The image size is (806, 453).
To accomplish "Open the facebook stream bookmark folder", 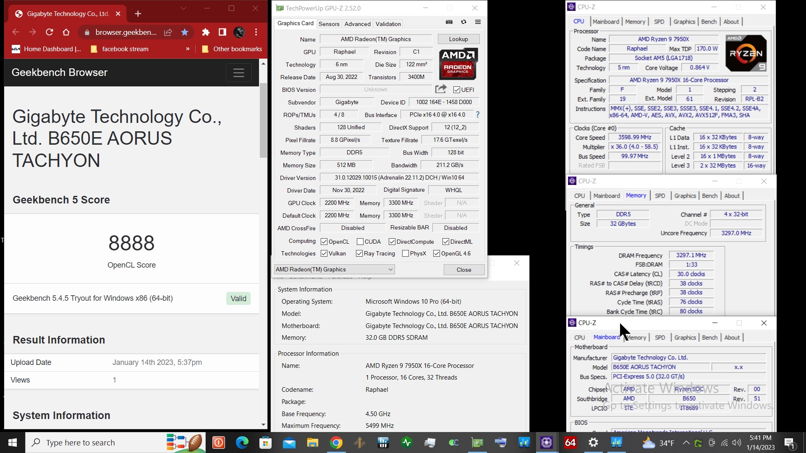I will pos(119,49).
